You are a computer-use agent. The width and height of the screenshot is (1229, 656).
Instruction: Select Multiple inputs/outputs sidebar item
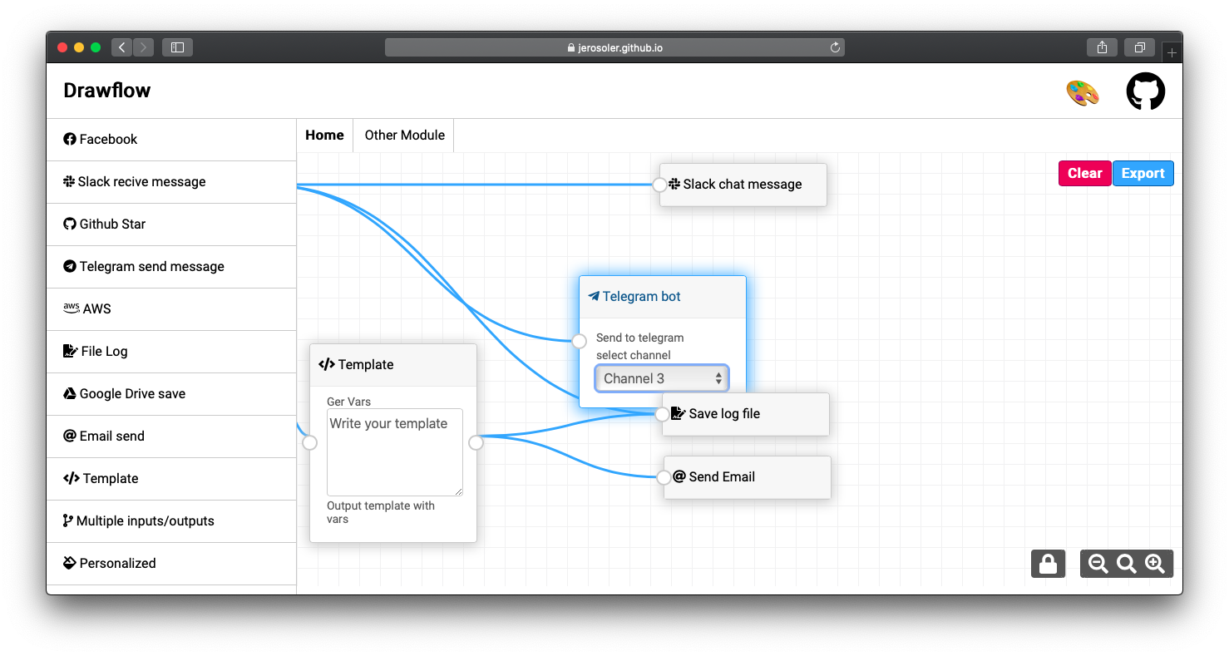tap(171, 521)
